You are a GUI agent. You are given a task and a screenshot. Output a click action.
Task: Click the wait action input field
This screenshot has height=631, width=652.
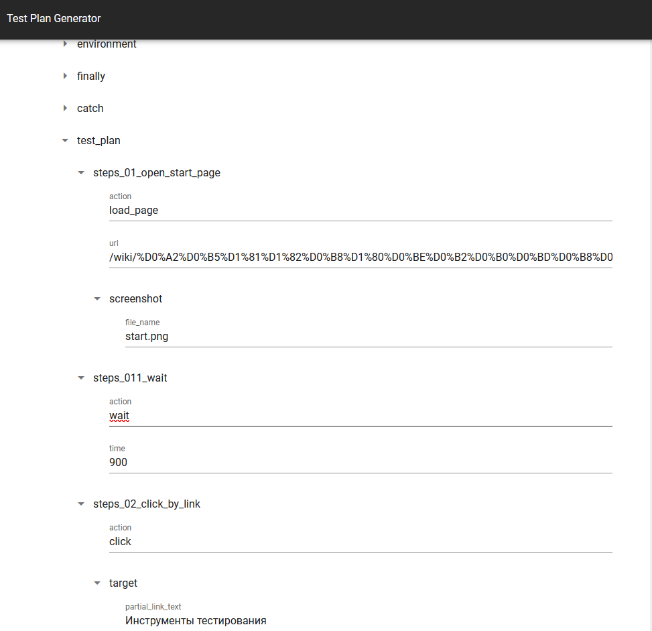point(361,416)
